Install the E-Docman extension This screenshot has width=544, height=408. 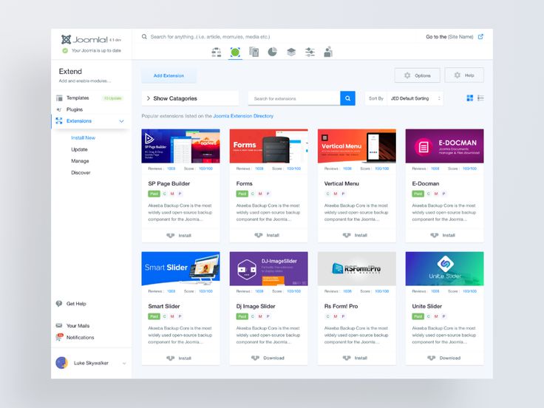pyautogui.click(x=443, y=235)
